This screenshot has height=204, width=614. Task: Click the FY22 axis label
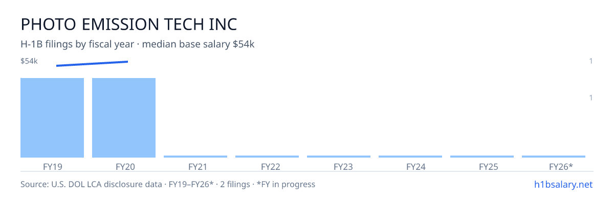pyautogui.click(x=270, y=167)
